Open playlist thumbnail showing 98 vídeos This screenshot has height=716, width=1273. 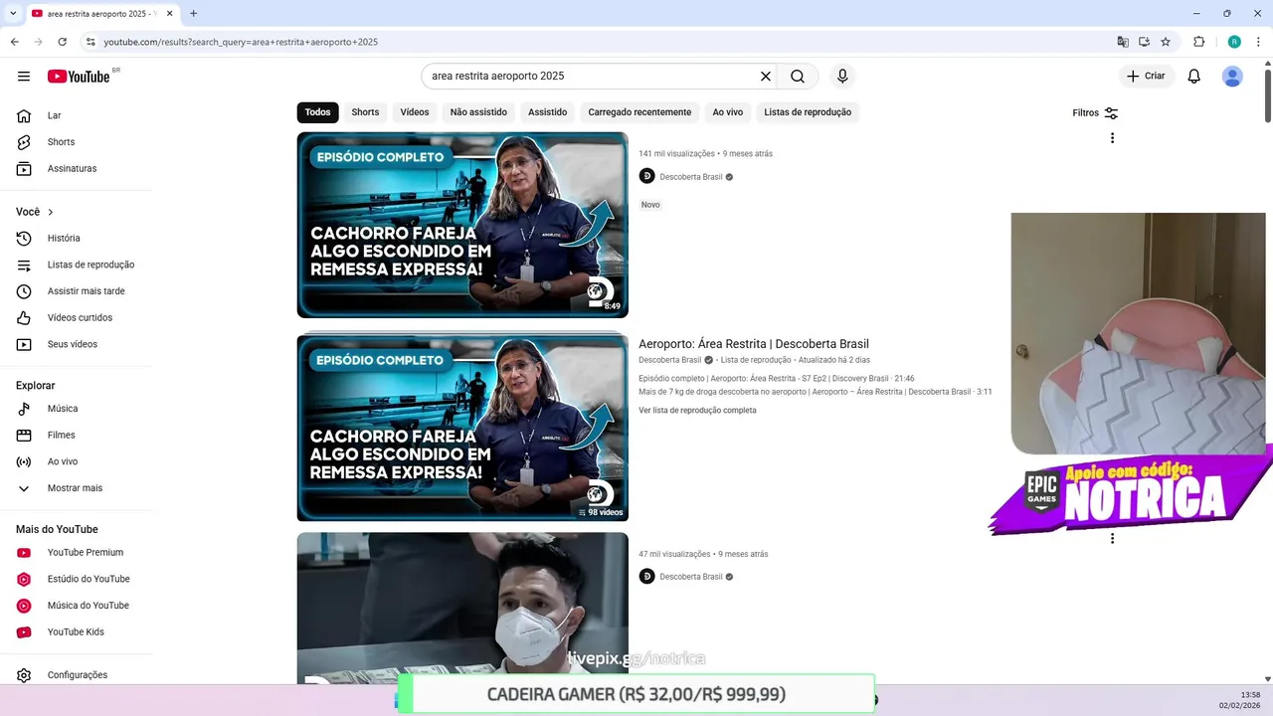coord(462,428)
